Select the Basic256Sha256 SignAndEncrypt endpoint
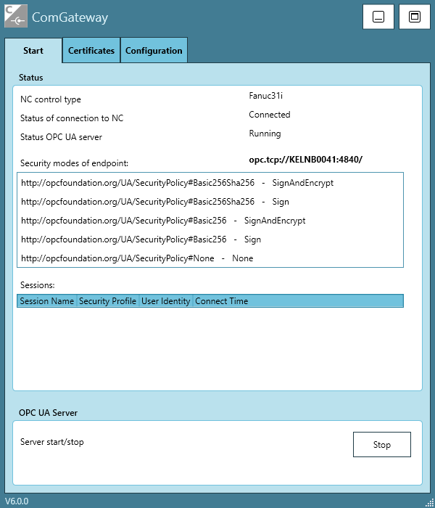The width and height of the screenshot is (435, 508). coord(177,183)
